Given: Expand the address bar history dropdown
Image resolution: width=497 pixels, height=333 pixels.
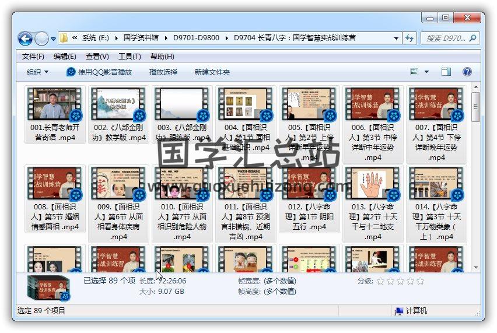Looking at the screenshot, I should (x=396, y=38).
